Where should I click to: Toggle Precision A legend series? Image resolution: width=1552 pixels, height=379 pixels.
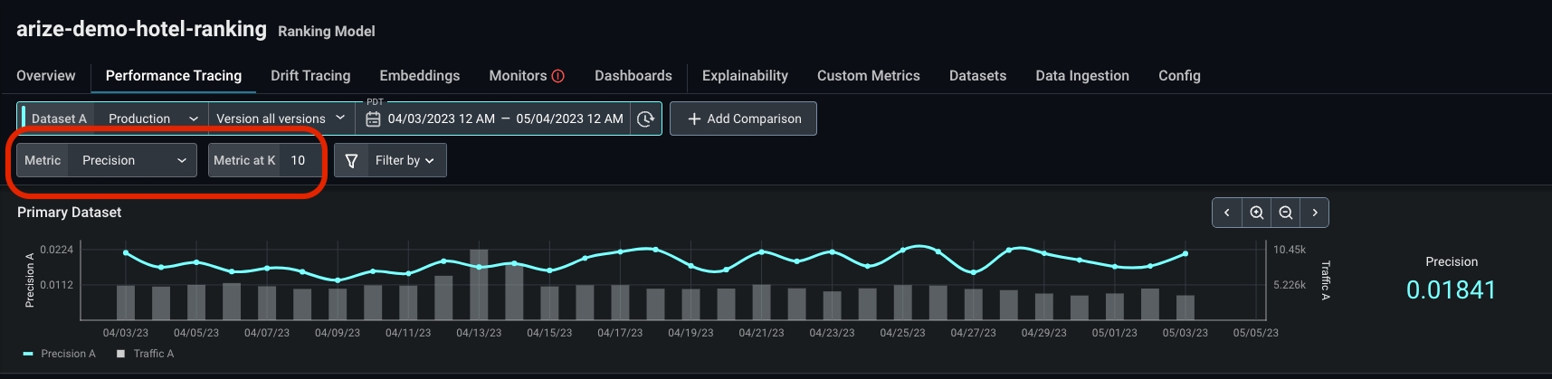(59, 354)
